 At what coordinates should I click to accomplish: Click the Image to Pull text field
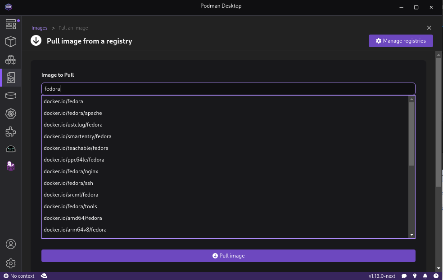pyautogui.click(x=228, y=89)
